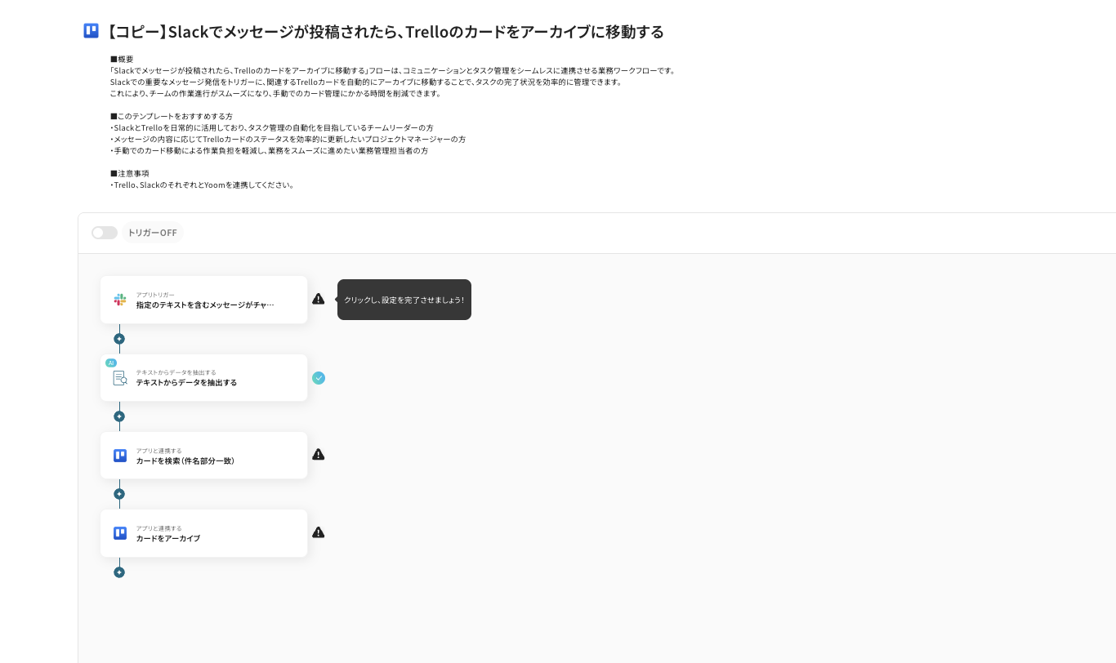Viewport: 1116px width, 663px height.
Task: Click the ■このテンプレートをおすすめする方 heading
Action: click(x=172, y=116)
